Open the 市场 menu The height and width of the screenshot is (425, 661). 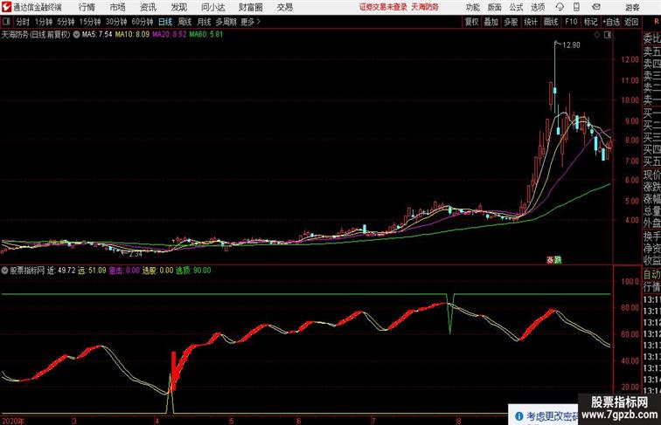tap(118, 7)
